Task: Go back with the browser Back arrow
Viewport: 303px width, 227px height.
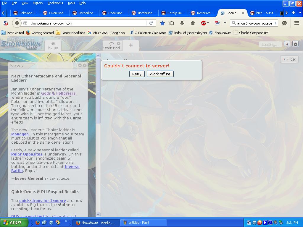Action: (x=17, y=23)
